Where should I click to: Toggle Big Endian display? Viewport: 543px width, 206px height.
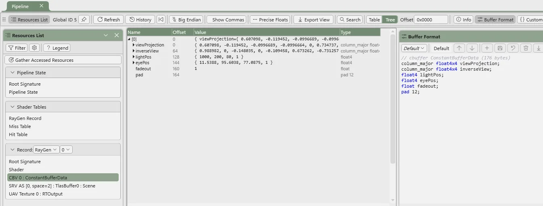click(186, 19)
